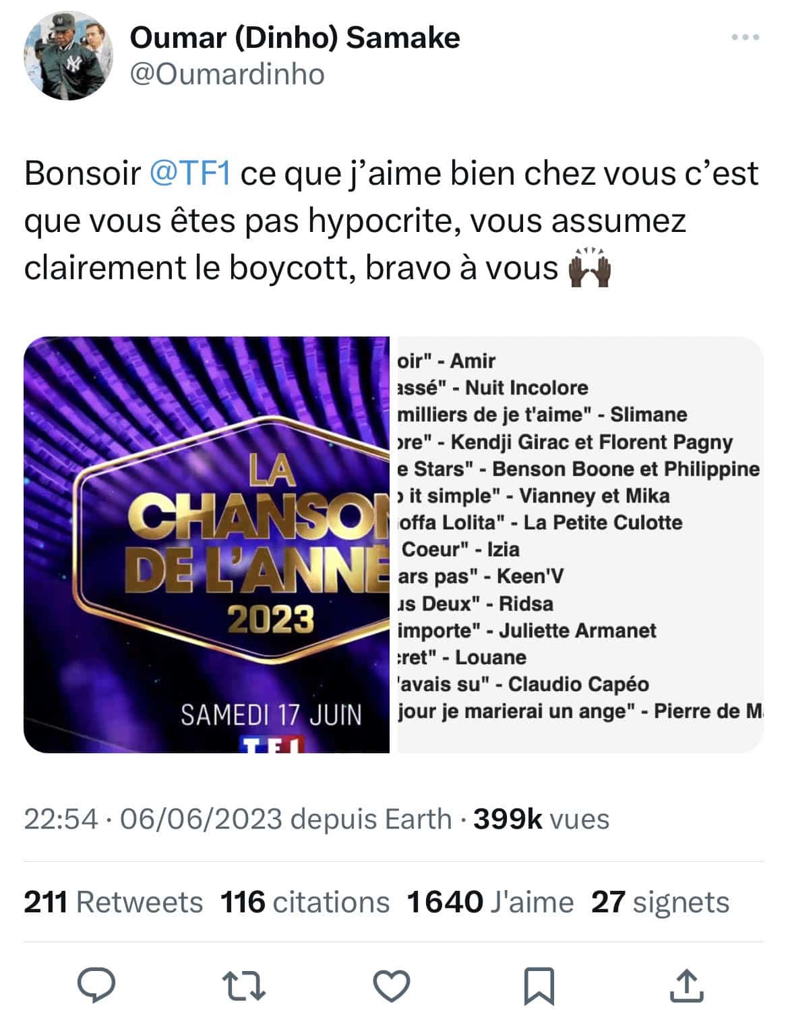This screenshot has height=1027, width=788.
Task: Open the @Oumardinho handle
Action: point(226,74)
